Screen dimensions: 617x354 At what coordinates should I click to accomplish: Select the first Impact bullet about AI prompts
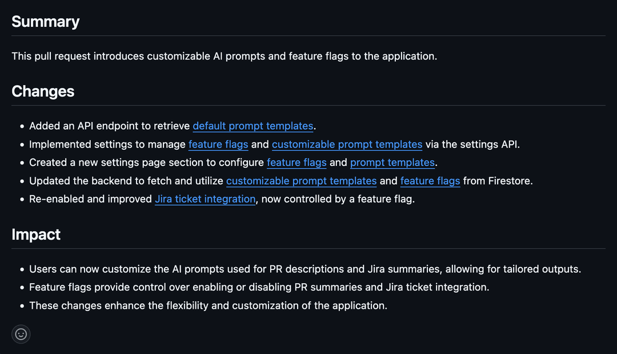(x=305, y=269)
